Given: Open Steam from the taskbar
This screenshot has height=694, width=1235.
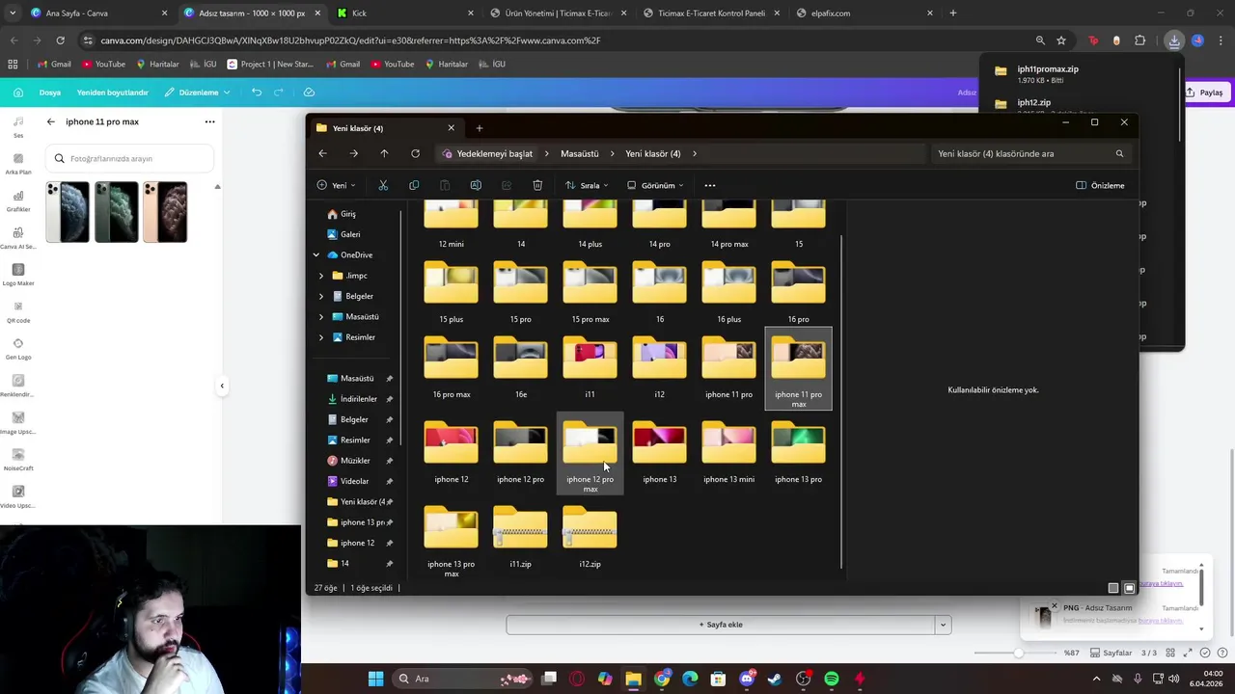Looking at the screenshot, I should click(775, 679).
